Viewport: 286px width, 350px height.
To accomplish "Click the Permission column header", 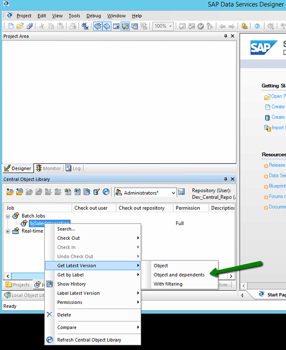I will click(x=188, y=208).
